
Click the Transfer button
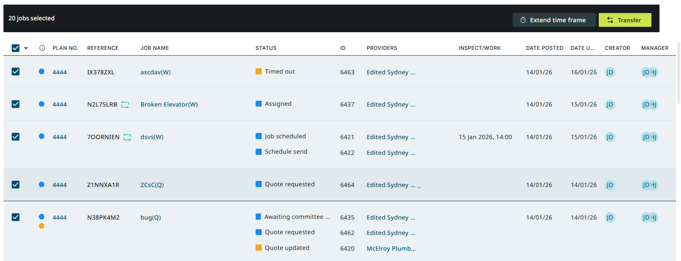tap(625, 20)
